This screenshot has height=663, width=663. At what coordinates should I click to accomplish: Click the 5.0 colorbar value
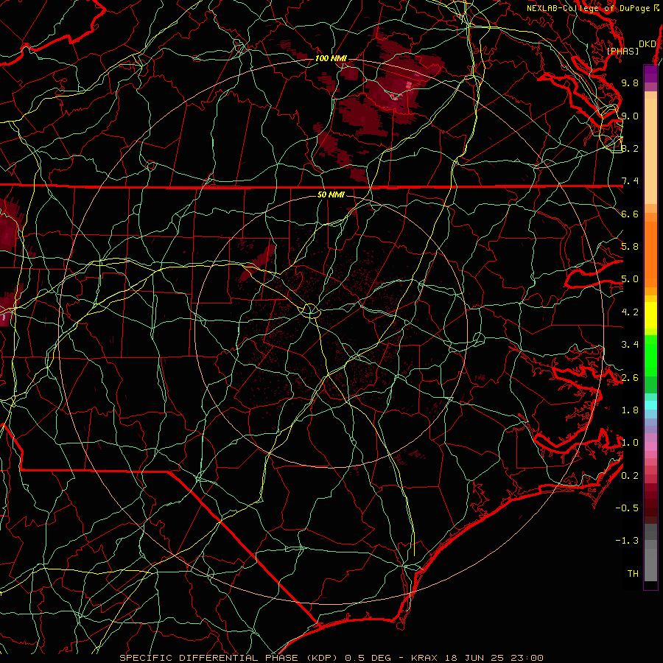pos(630,279)
